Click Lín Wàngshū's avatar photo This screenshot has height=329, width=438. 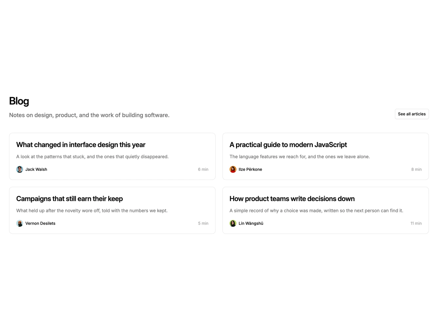click(233, 223)
